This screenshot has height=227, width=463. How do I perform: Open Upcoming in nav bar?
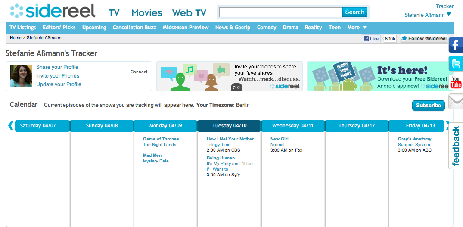(x=94, y=28)
